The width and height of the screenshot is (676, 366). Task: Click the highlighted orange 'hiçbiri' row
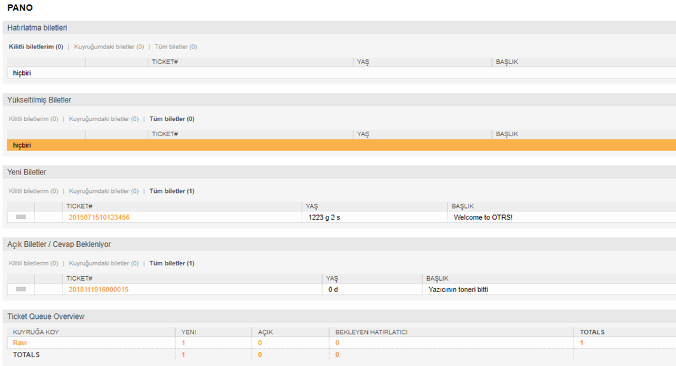pos(22,145)
